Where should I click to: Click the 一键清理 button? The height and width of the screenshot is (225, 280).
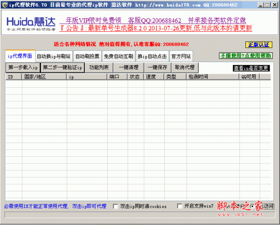pyautogui.click(x=129, y=68)
